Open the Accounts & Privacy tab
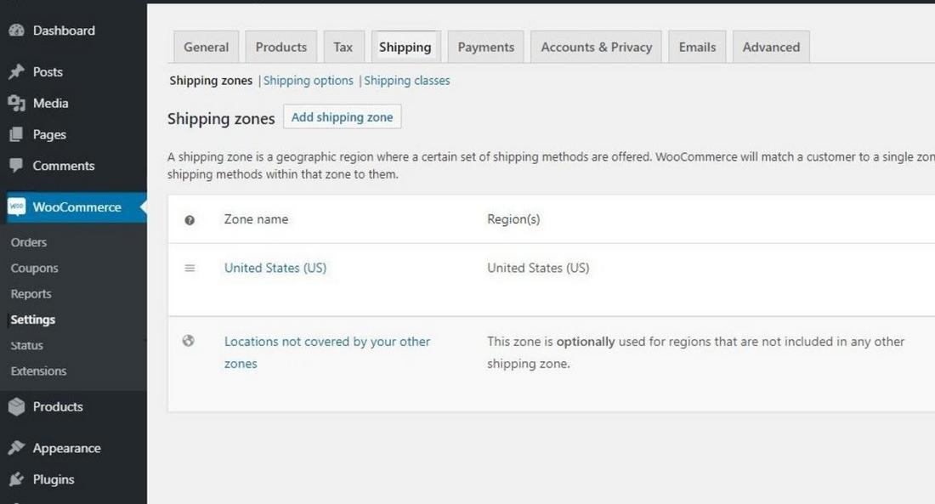This screenshot has width=935, height=504. click(596, 48)
